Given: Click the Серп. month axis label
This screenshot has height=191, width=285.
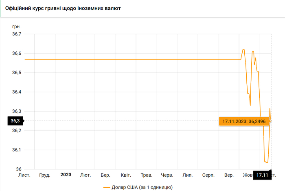Looking at the screenshot, I should click(208, 175).
